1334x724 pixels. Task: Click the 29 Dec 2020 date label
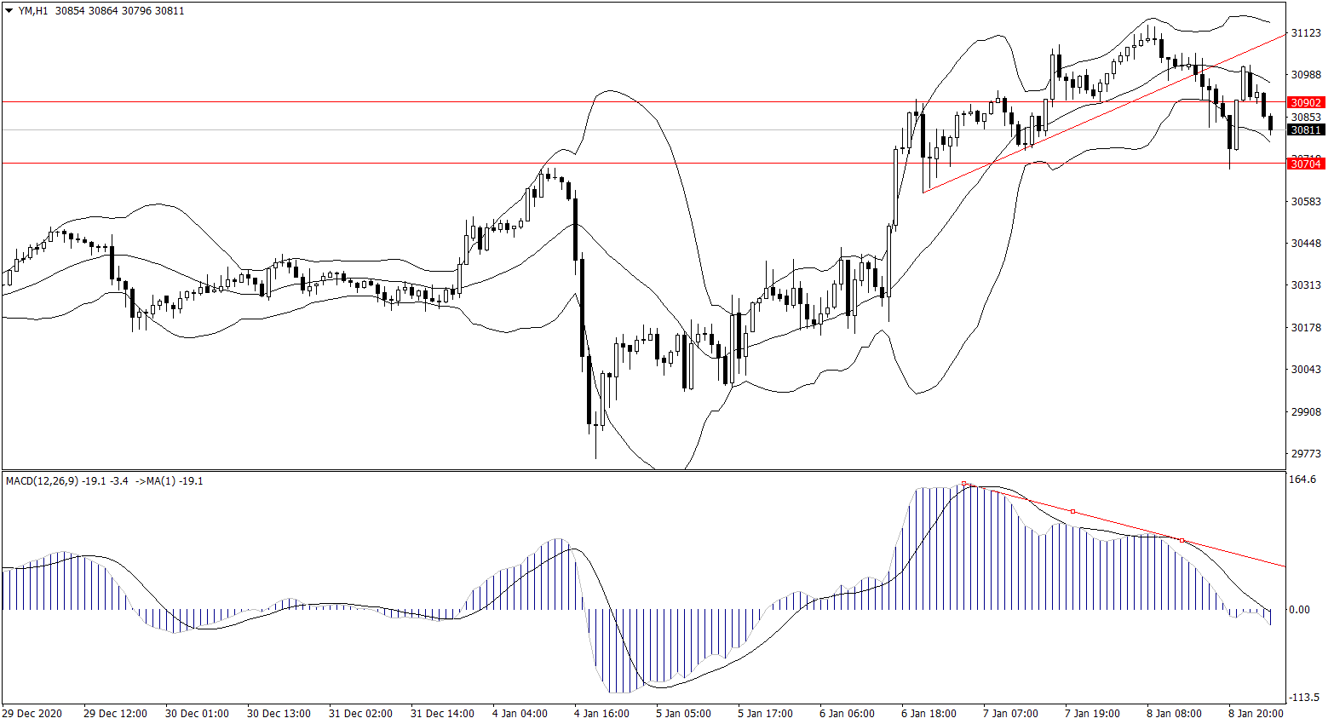tap(32, 714)
